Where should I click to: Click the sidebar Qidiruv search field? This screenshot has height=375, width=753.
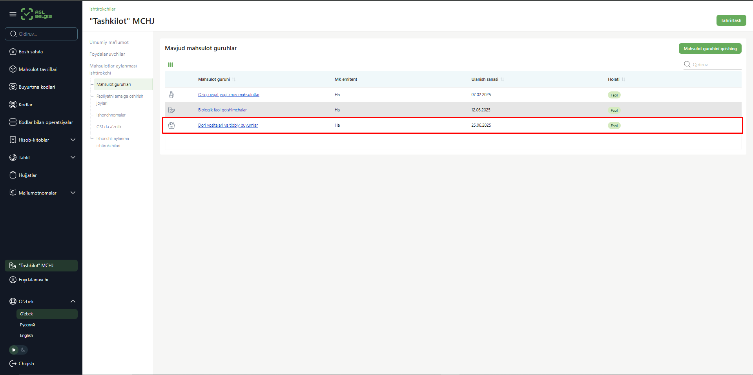[x=41, y=34]
